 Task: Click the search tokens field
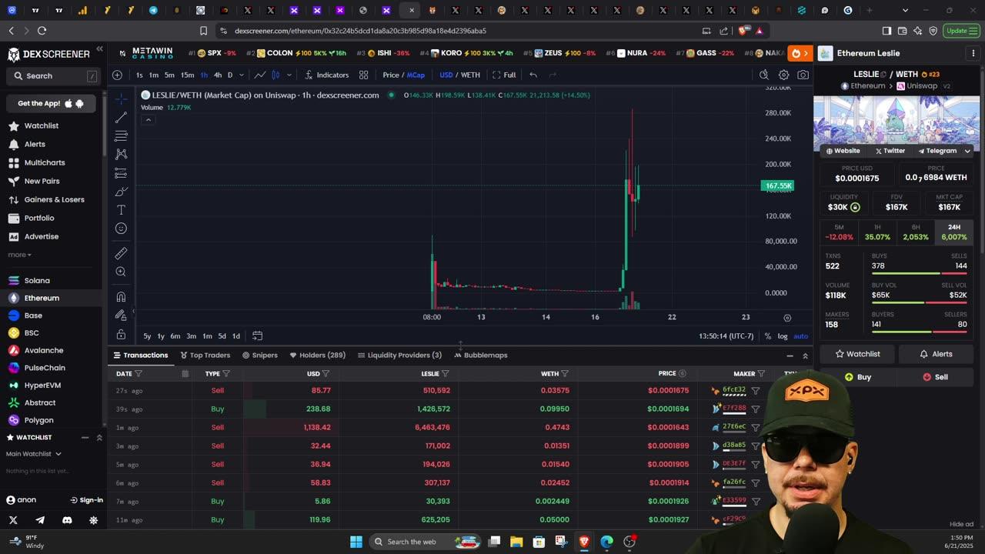click(x=52, y=76)
